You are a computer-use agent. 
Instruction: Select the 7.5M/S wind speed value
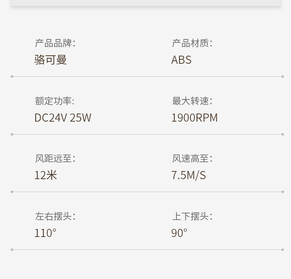pos(189,175)
